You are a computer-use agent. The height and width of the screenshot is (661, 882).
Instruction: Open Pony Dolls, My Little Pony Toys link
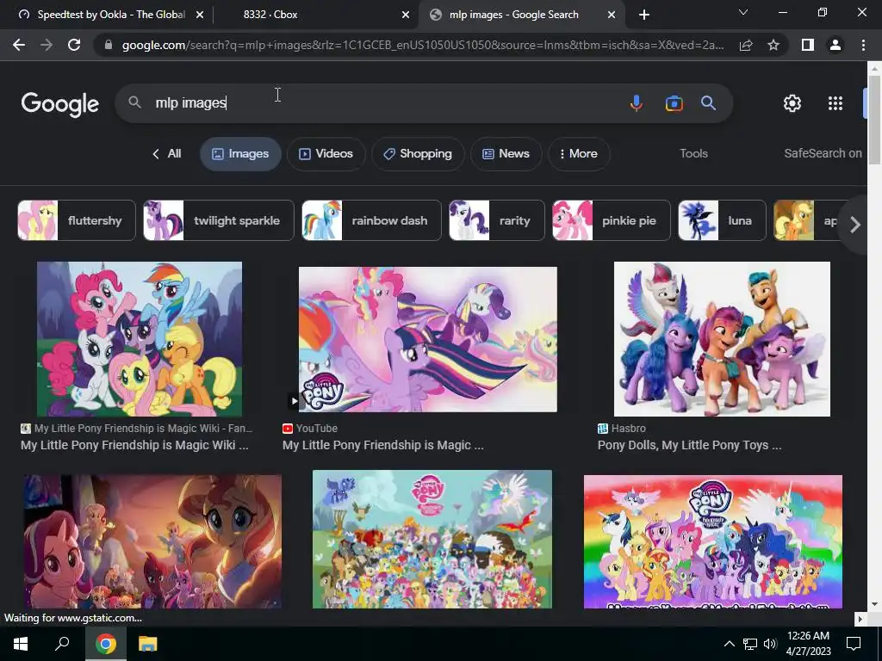689,445
